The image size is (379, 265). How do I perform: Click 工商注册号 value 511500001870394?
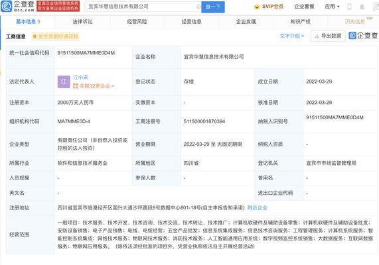pyautogui.click(x=204, y=121)
